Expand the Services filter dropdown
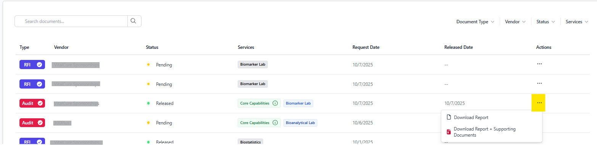Image resolution: width=597 pixels, height=145 pixels. click(576, 22)
